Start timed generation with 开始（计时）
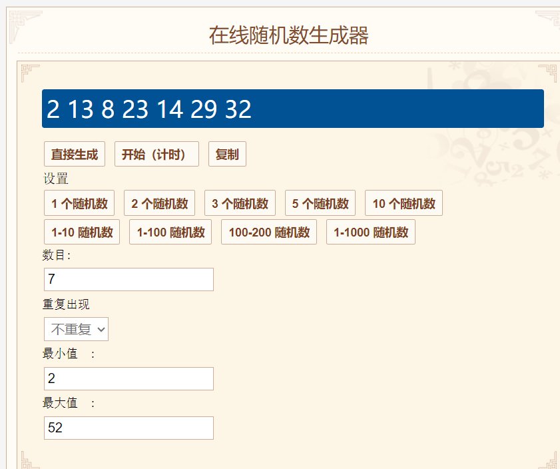The width and height of the screenshot is (560, 469). click(x=156, y=154)
